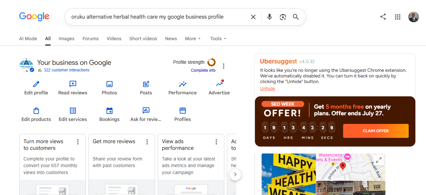Open the Google account profile picture

click(414, 17)
